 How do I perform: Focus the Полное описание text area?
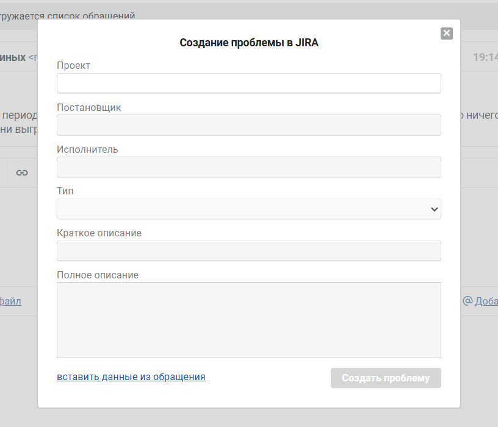[x=248, y=320]
